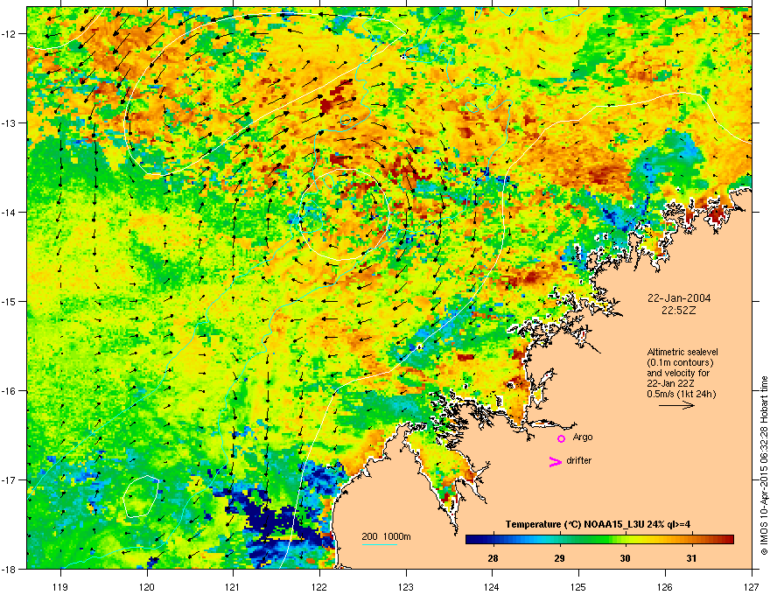Image resolution: width=770 pixels, height=595 pixels.
Task: Click the 'Altimetric sealevel' legend text
Action: (x=682, y=352)
